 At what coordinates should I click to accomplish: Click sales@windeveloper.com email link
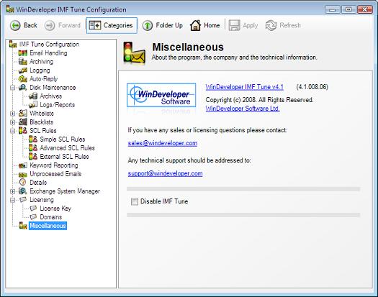coord(163,143)
